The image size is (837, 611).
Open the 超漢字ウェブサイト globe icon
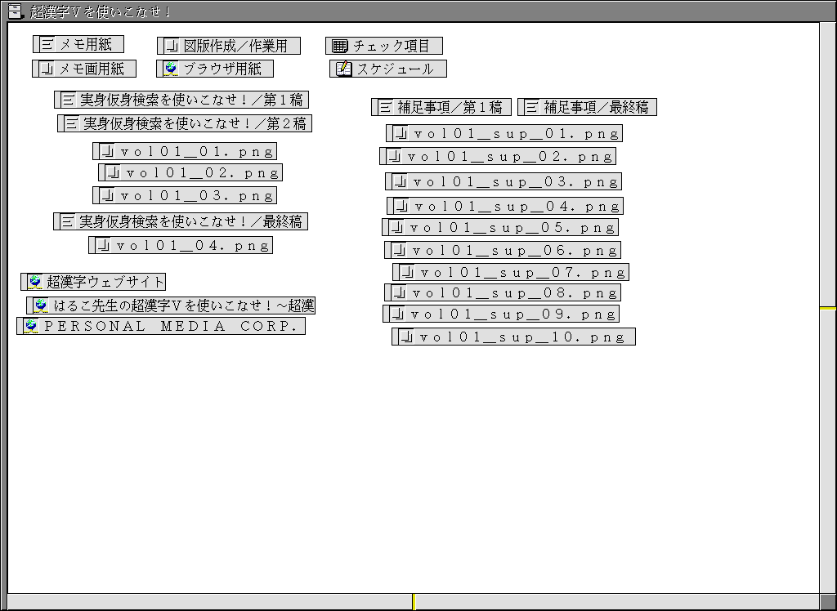[35, 282]
